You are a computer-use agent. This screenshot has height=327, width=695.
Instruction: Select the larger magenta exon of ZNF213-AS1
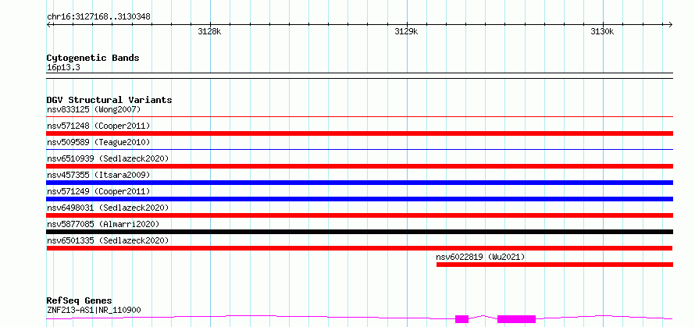click(516, 319)
